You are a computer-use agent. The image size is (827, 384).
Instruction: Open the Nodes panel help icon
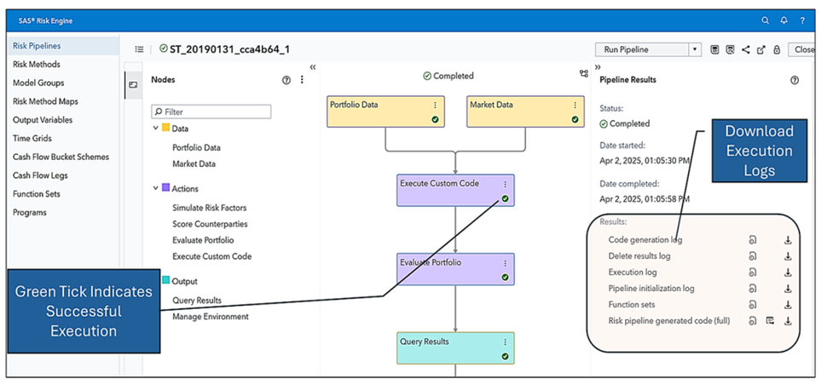pos(286,80)
